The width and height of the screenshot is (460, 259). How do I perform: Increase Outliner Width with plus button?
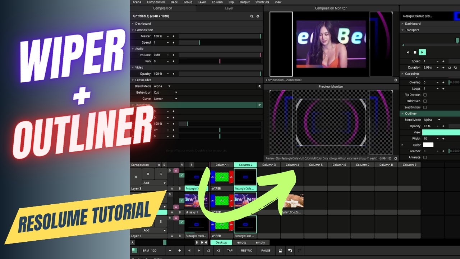pyautogui.click(x=443, y=138)
